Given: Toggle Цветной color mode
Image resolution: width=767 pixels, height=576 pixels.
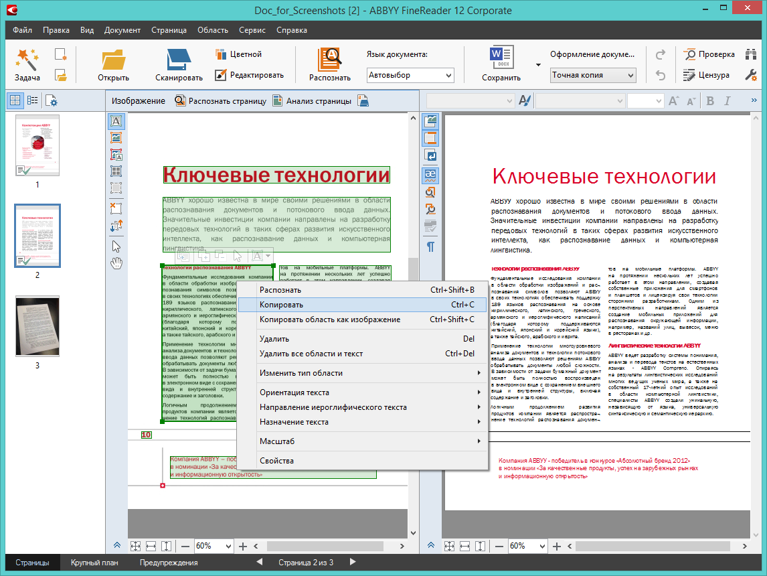Looking at the screenshot, I should tap(239, 54).
